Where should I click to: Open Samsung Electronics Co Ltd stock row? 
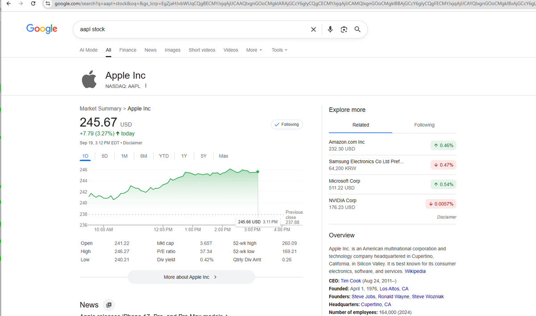393,165
